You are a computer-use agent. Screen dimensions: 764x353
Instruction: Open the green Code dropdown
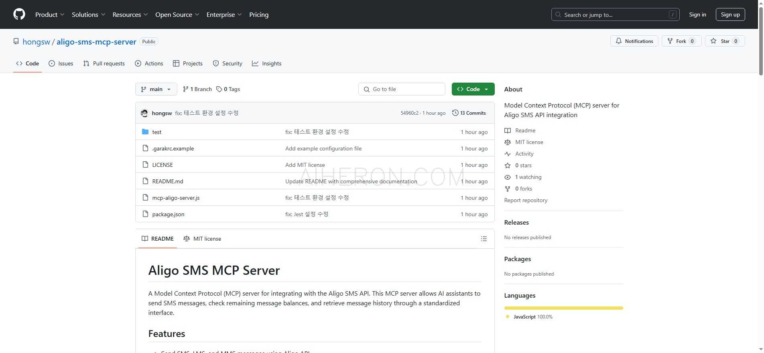pyautogui.click(x=473, y=89)
